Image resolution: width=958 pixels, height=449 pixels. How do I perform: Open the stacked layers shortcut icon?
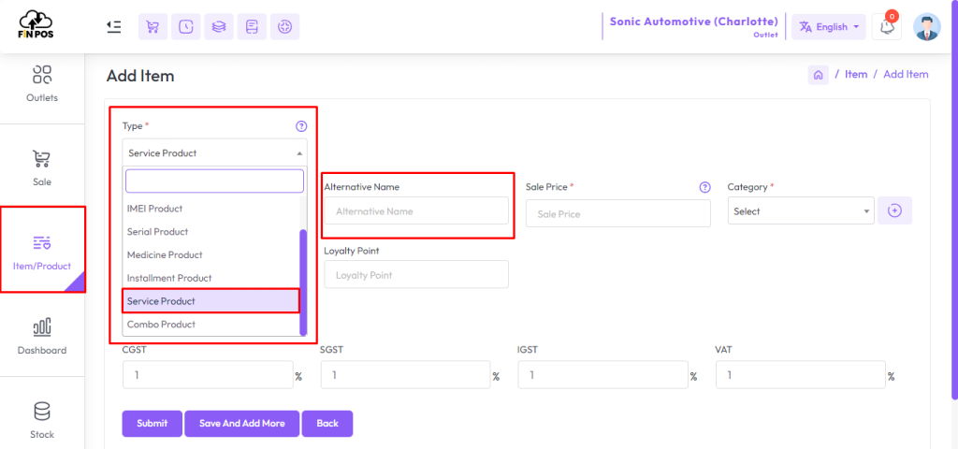point(219,27)
